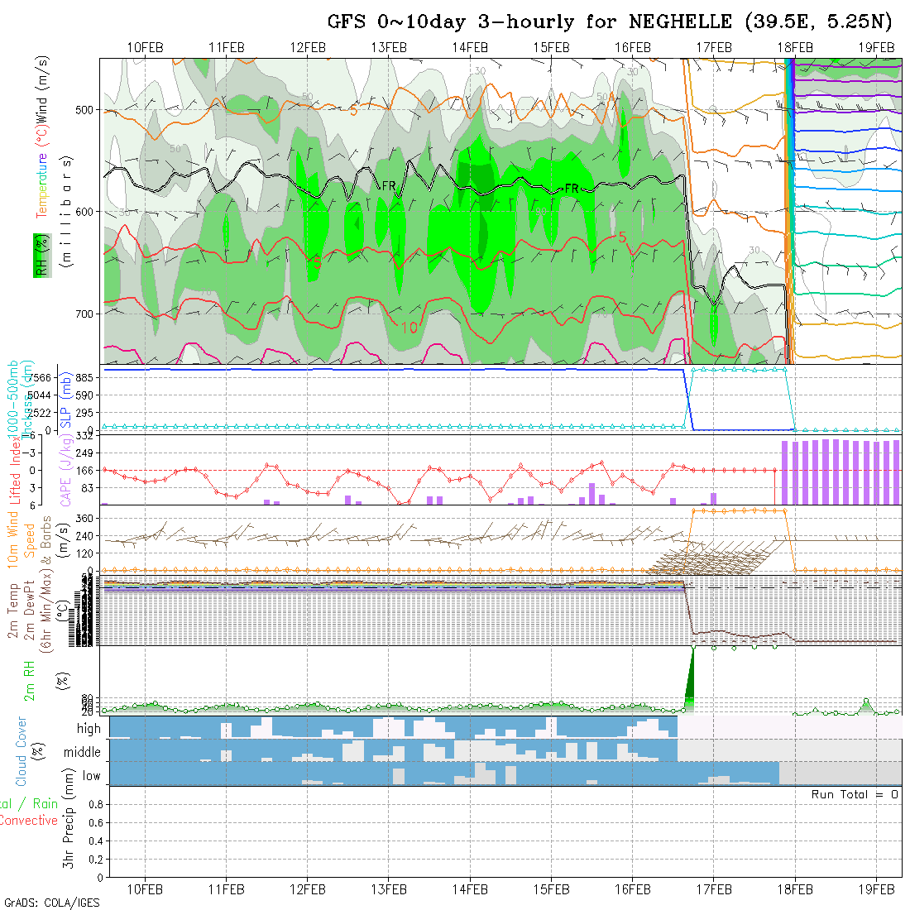Click 11FEB label on bottom date axis
The height and width of the screenshot is (910, 910).
[x=227, y=889]
